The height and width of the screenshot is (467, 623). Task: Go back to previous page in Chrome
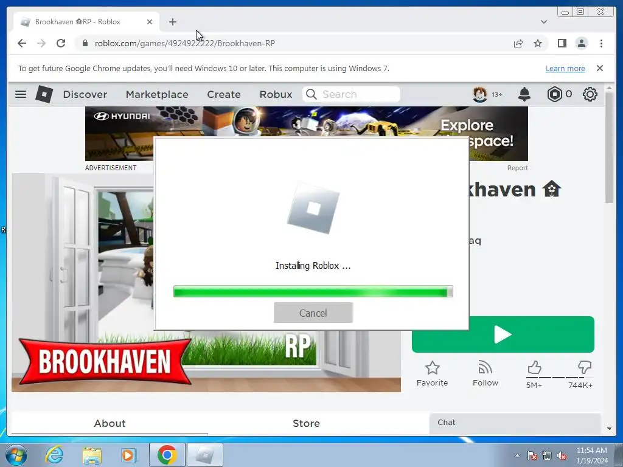click(x=21, y=43)
